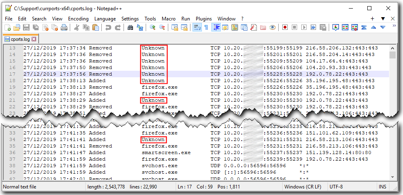
Task: Start macro recording with the red record button
Action: (x=284, y=28)
